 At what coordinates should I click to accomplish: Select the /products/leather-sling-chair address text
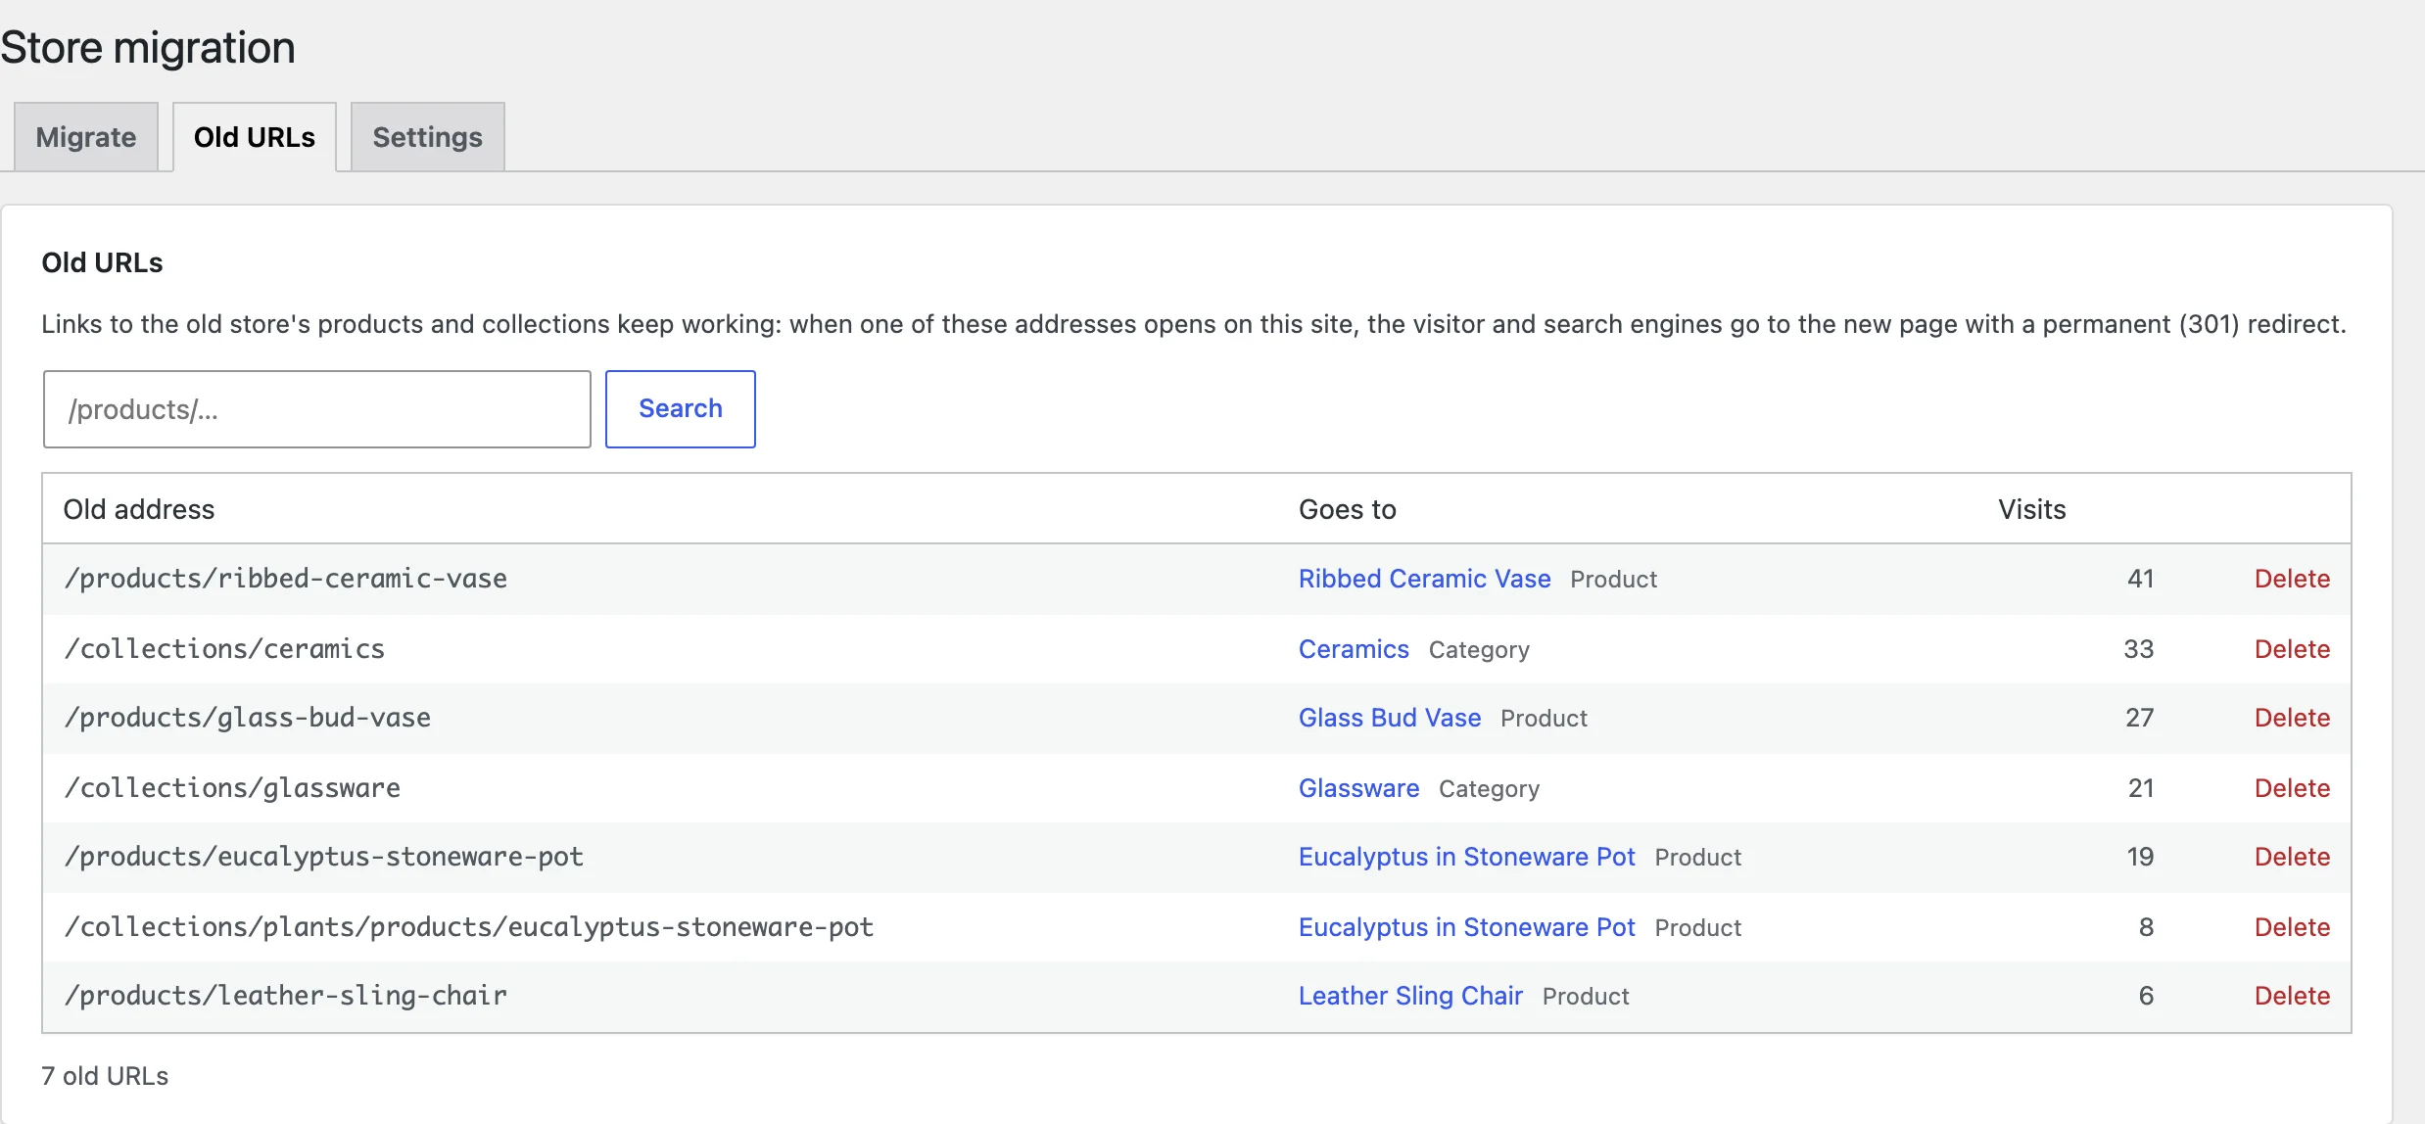[285, 996]
